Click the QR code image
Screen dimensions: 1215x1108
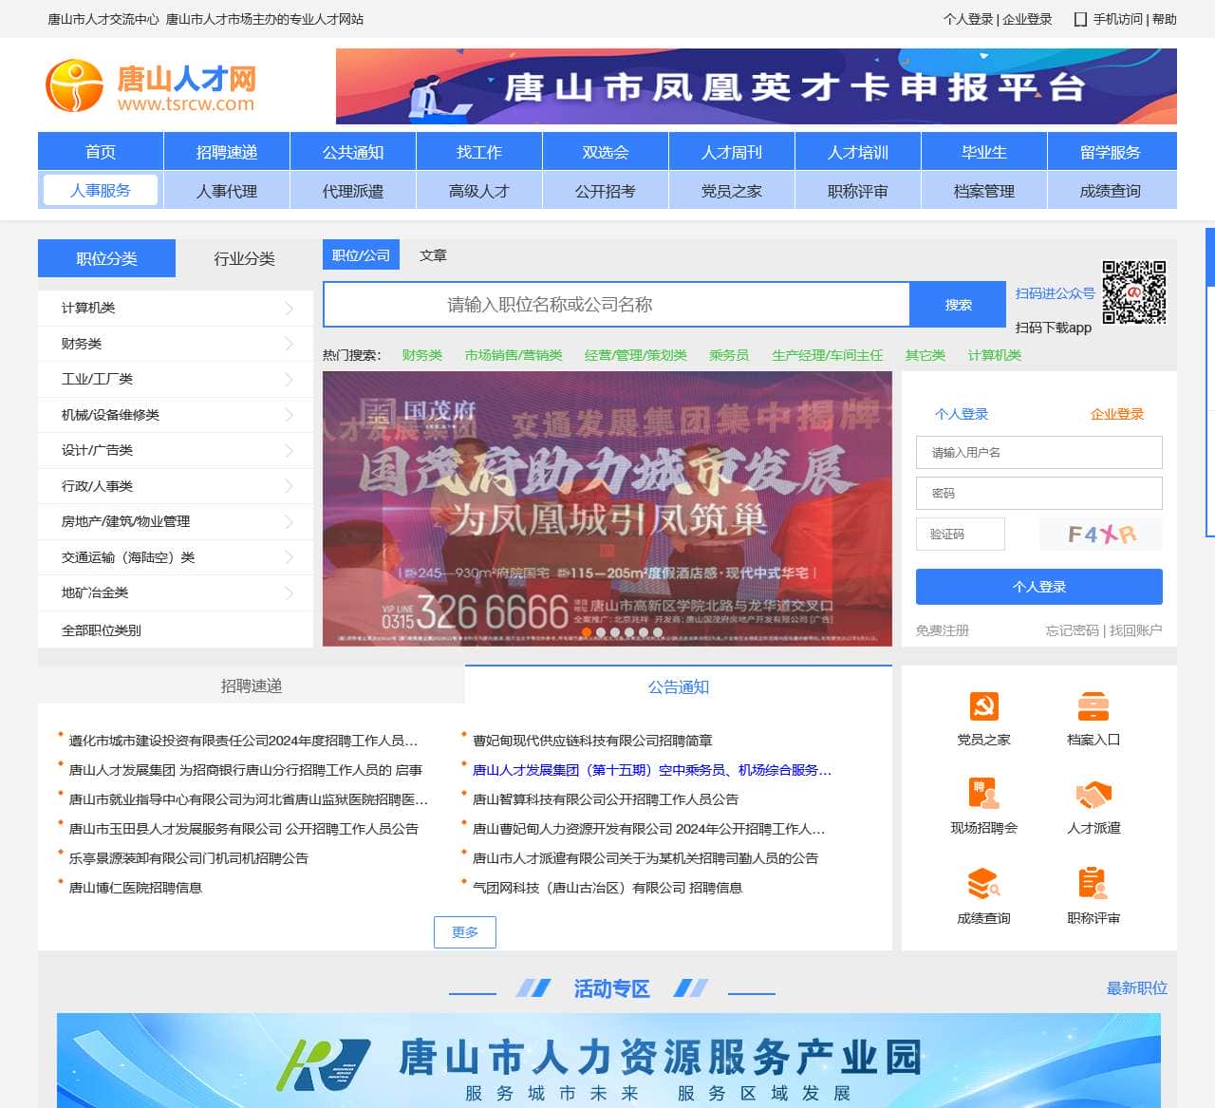pyautogui.click(x=1134, y=292)
